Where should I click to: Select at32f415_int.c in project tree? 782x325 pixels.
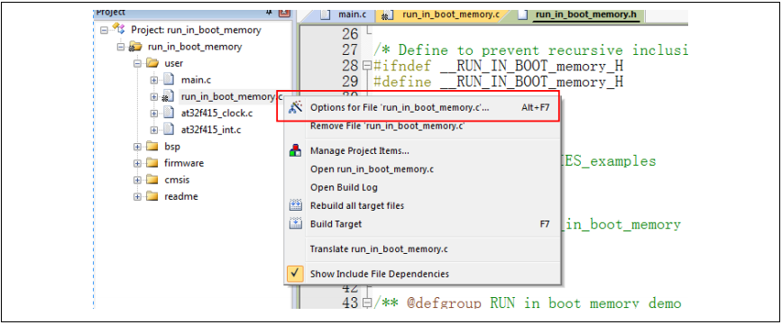coord(211,130)
